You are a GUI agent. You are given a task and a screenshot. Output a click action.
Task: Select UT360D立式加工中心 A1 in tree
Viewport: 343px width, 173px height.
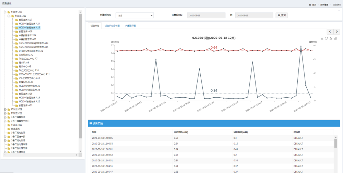point(31,51)
